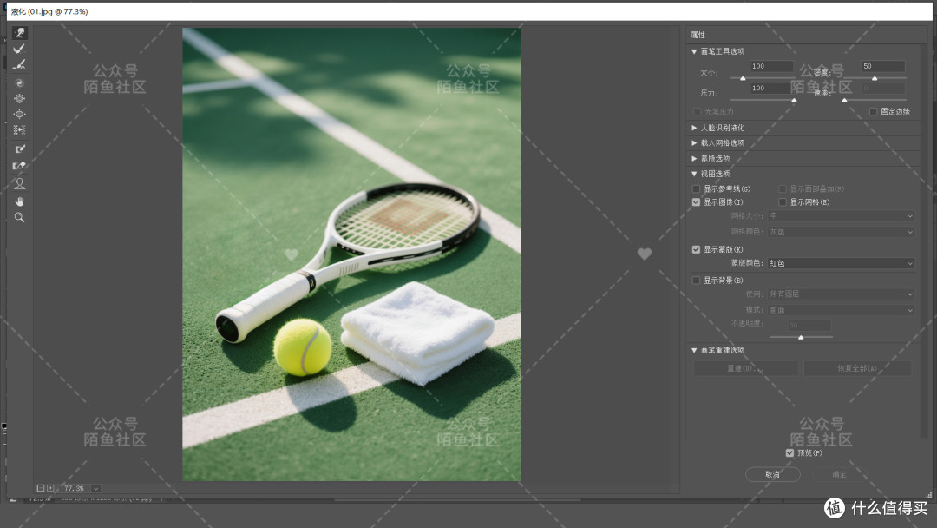Screen dimensions: 937x528
Task: Select the Zoom tool
Action: [x=20, y=218]
